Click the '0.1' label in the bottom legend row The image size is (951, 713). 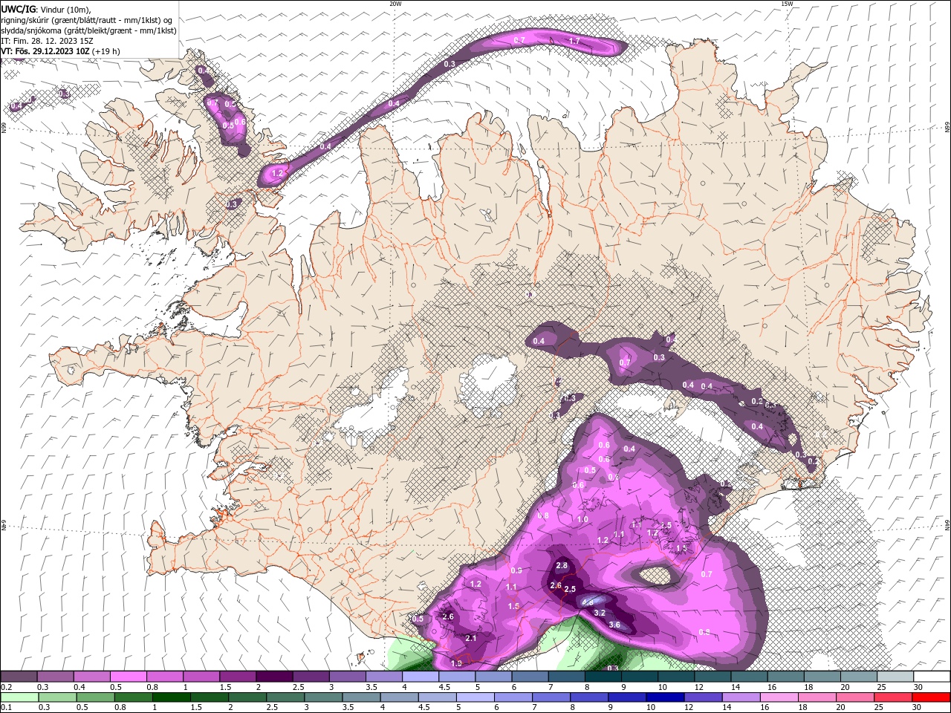point(6,708)
